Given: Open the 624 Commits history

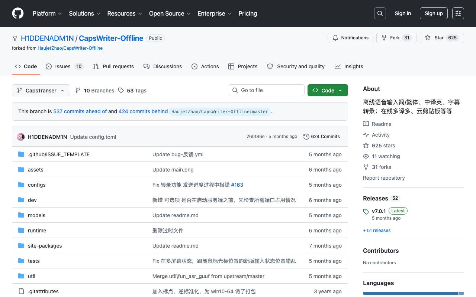Looking at the screenshot, I should 322,137.
